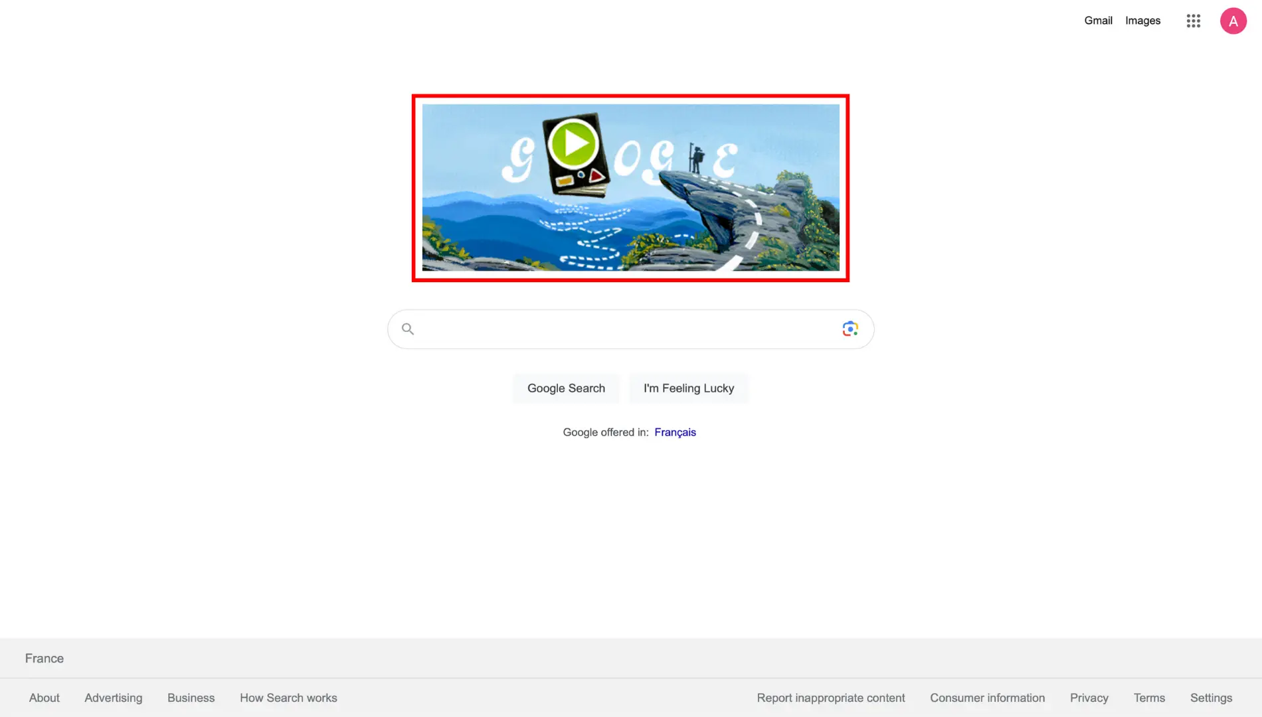Click the magnifying glass search icon

coord(408,329)
